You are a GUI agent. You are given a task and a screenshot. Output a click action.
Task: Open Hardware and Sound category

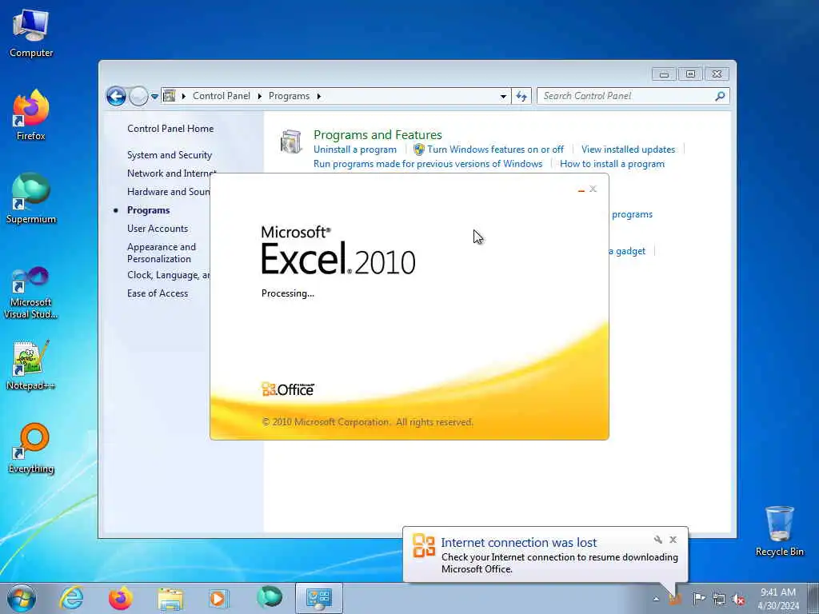click(x=168, y=192)
